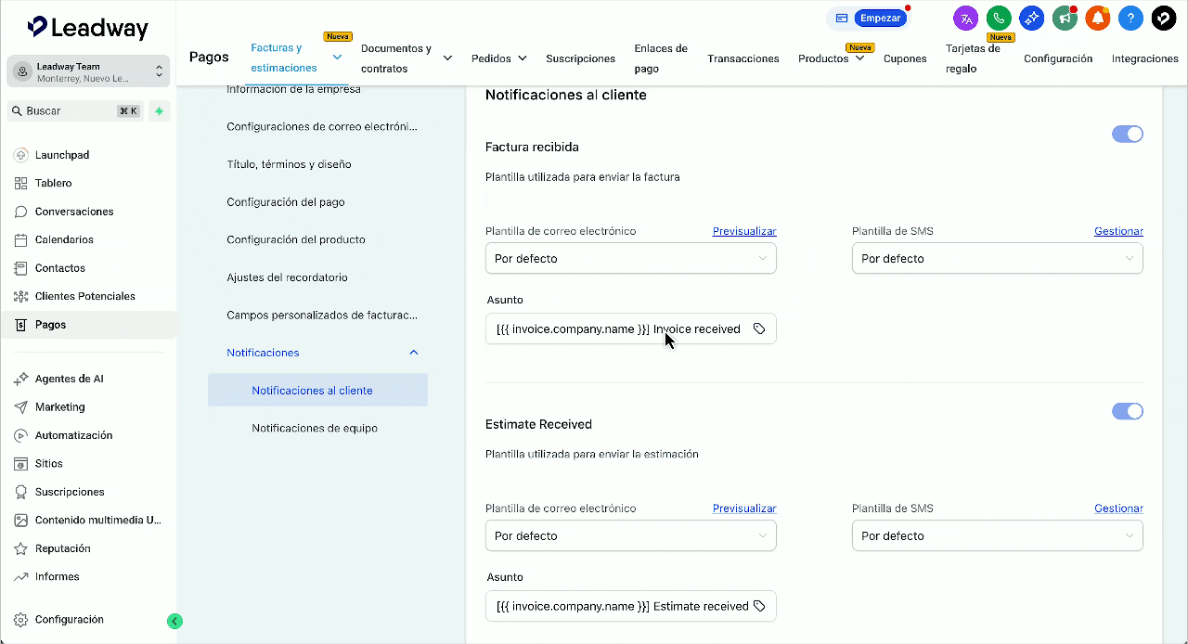
Task: Open the notifications bell icon
Action: (1098, 18)
